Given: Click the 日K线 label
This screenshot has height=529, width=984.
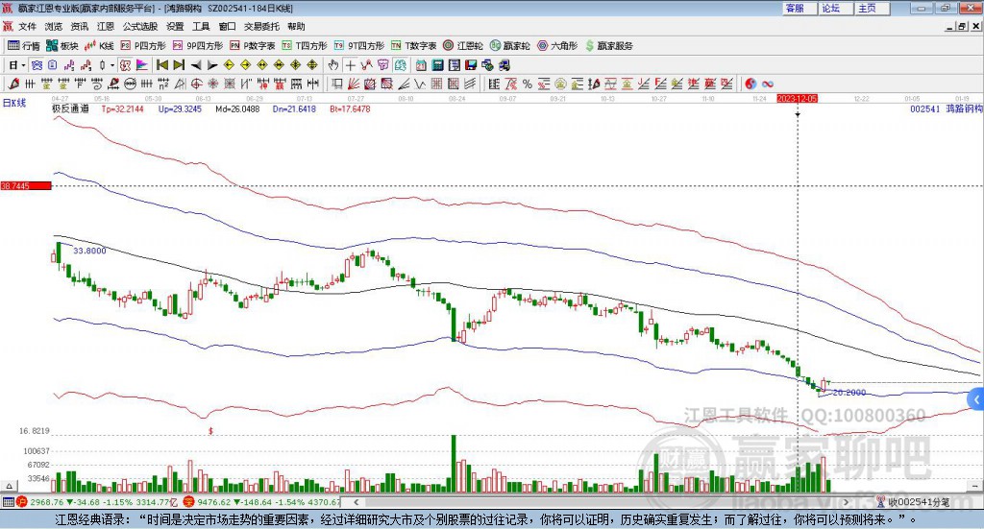Looking at the screenshot, I should 13,103.
